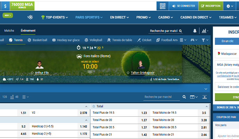Select the Tennis sport tab

tap(16, 40)
